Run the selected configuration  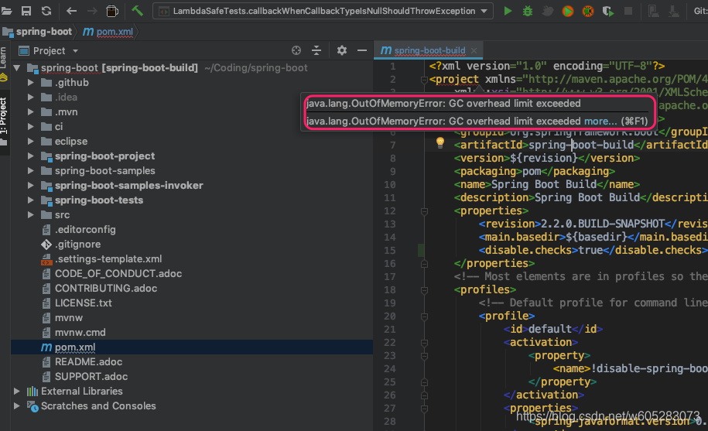pos(508,11)
